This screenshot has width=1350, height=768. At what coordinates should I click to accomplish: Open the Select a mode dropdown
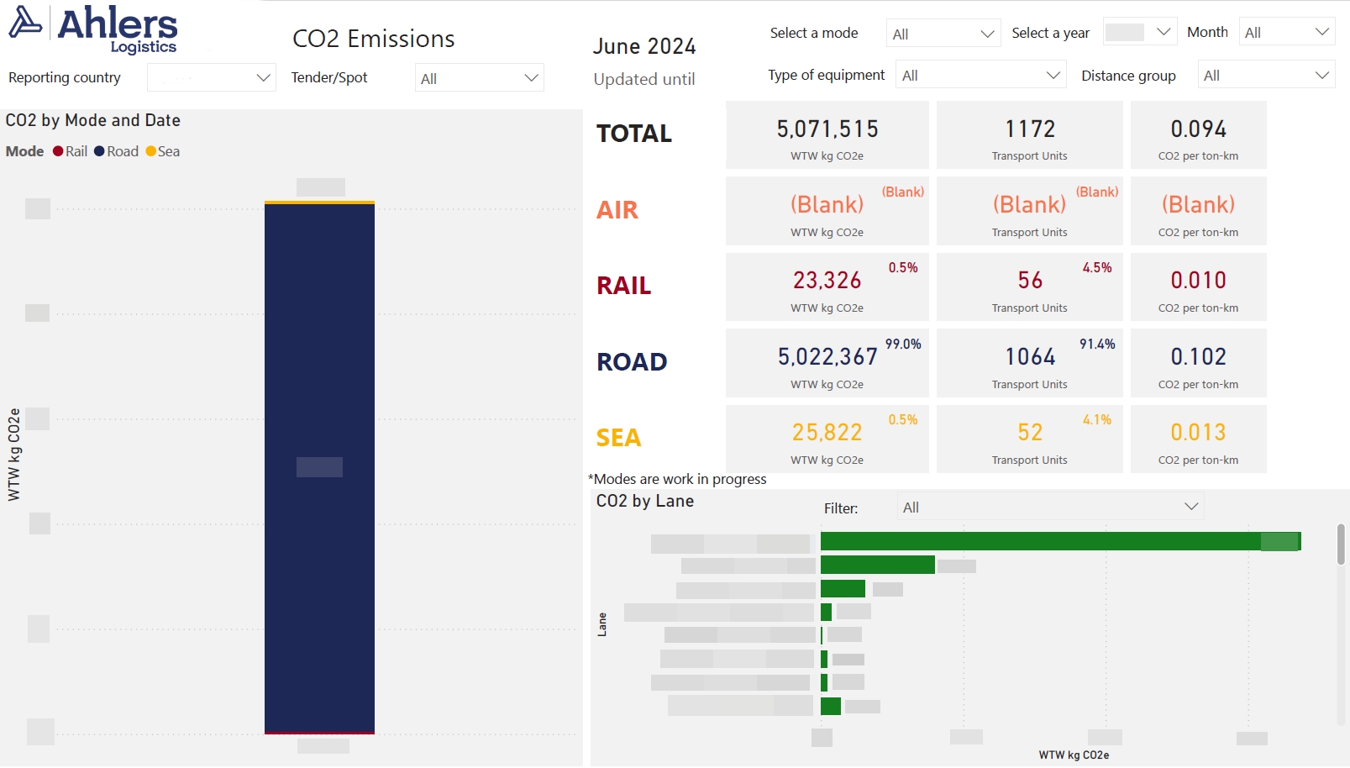pos(943,34)
